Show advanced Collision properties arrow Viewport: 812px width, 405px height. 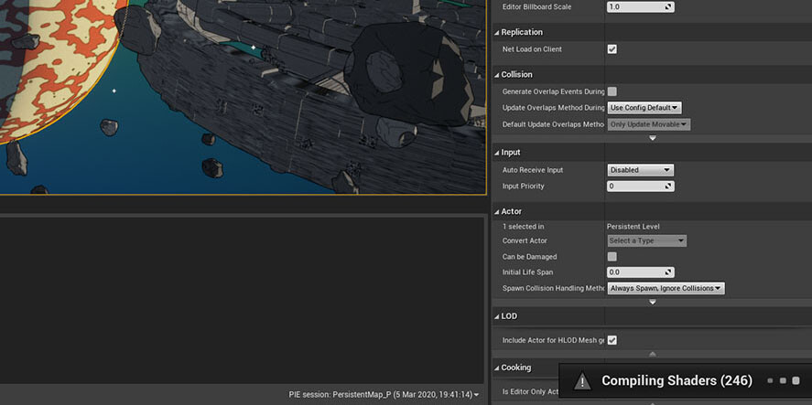(653, 138)
